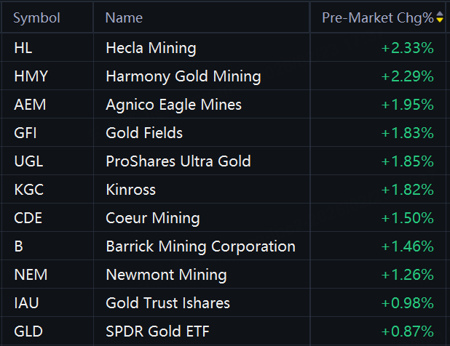Viewport: 450px width, 346px height.
Task: Click the NEM ticker symbol
Action: (30, 275)
